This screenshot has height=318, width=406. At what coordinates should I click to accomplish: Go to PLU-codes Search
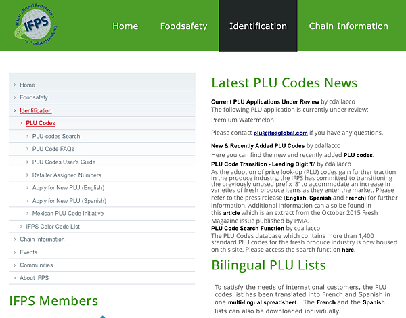pyautogui.click(x=56, y=136)
